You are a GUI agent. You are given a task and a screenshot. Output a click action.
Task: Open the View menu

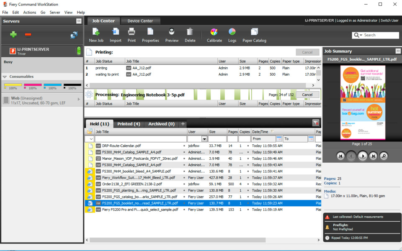point(68,12)
